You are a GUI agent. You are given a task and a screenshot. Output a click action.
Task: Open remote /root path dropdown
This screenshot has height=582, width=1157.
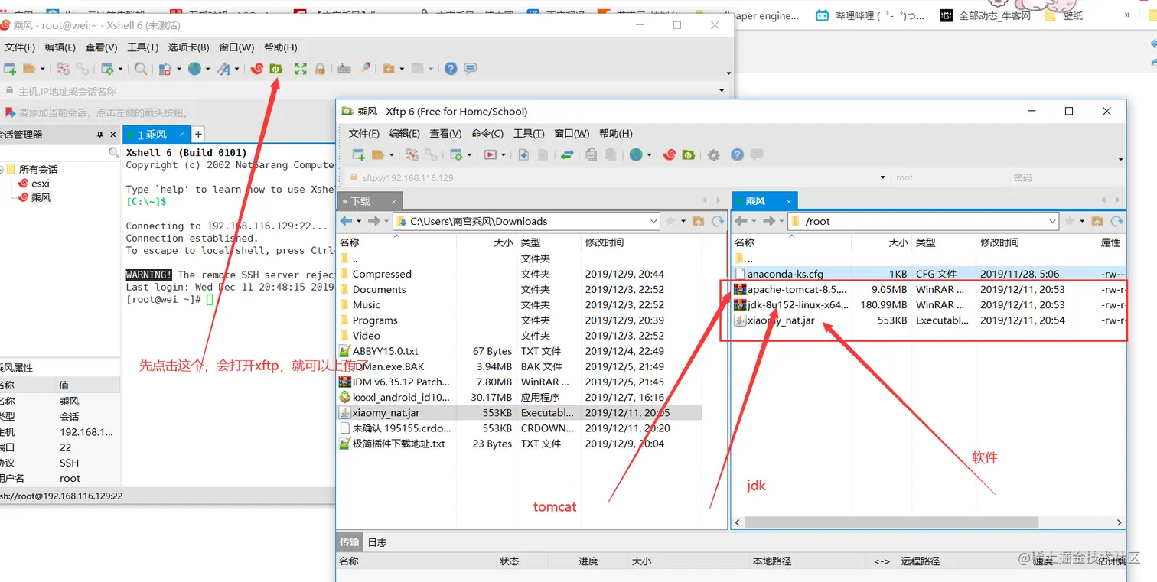[x=1052, y=221]
